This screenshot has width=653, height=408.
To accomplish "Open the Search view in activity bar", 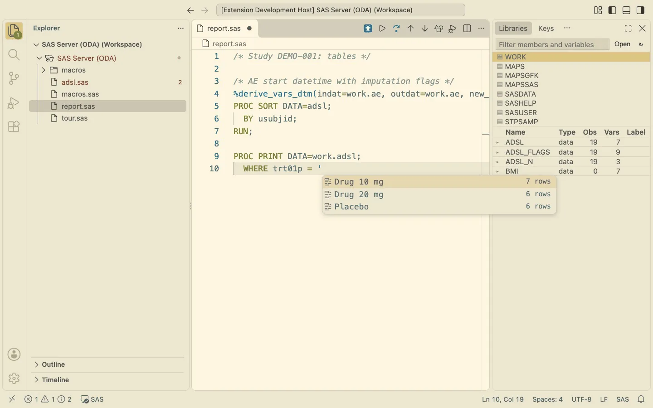I will [x=14, y=55].
